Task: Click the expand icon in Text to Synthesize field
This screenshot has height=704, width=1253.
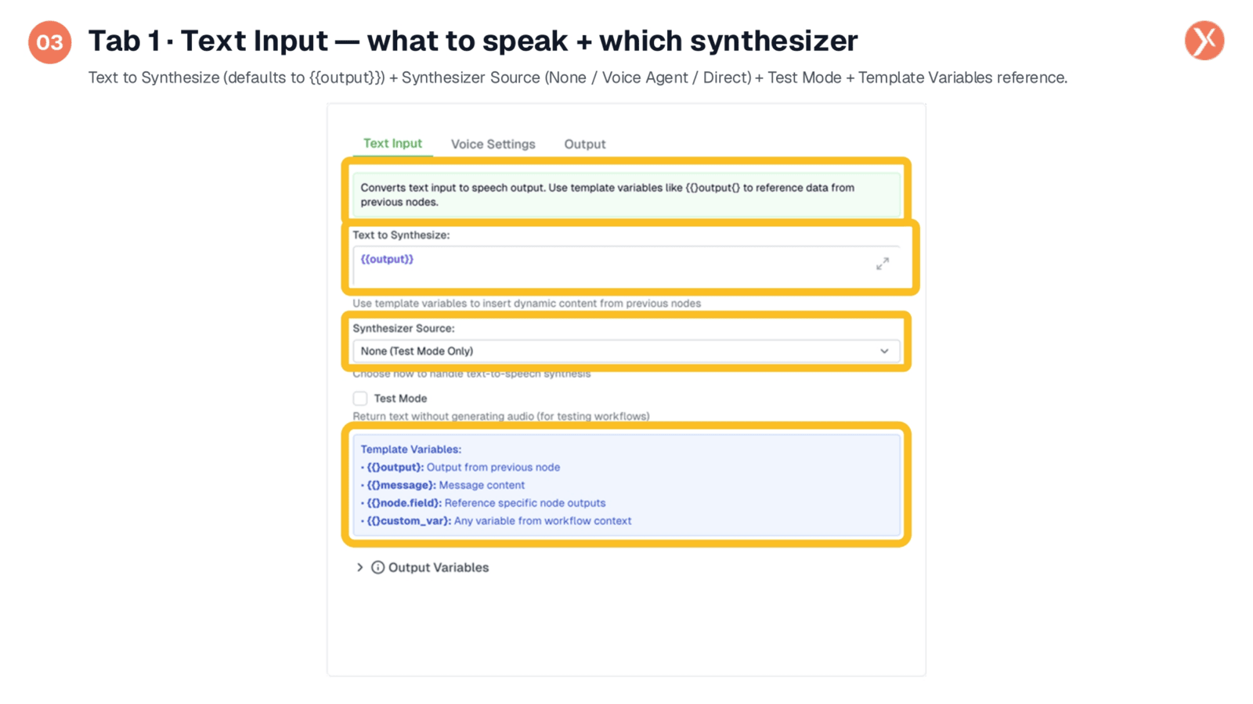Action: 883,264
